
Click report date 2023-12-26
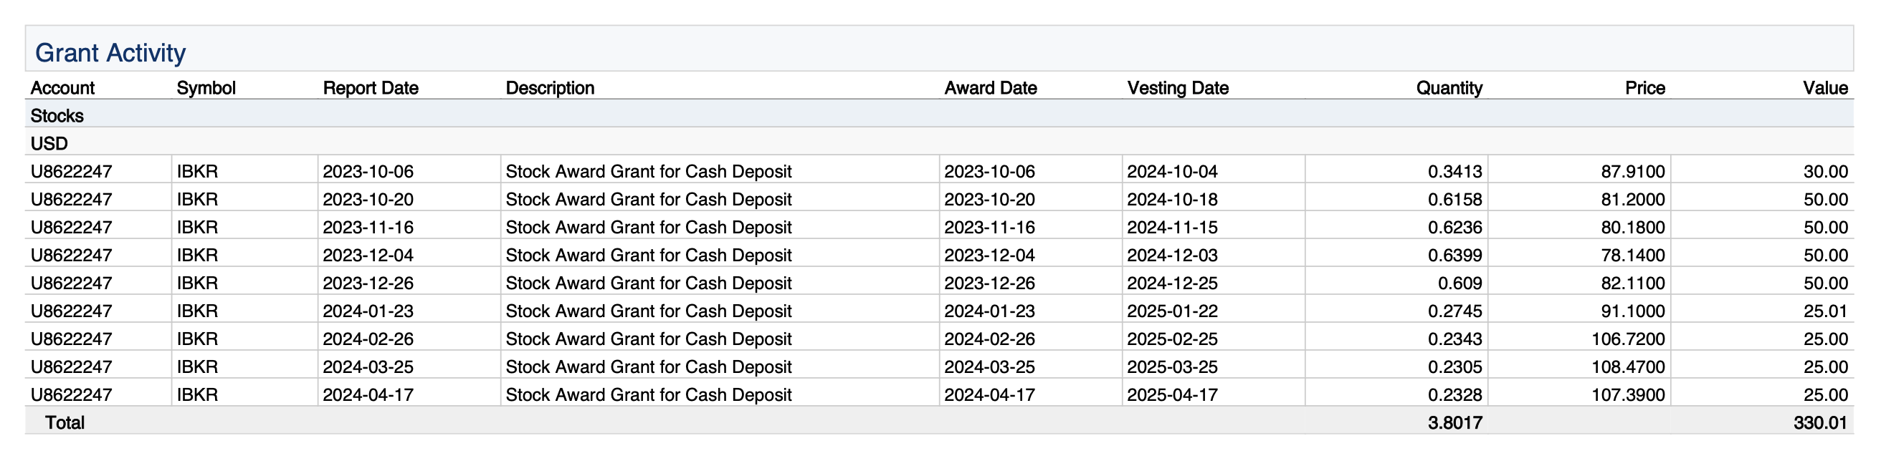[368, 283]
